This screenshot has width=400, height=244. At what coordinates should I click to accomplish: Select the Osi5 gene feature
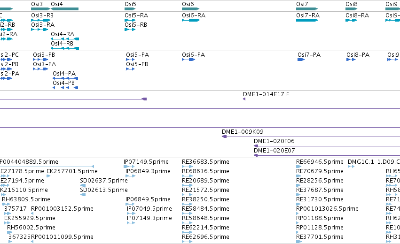130,9
